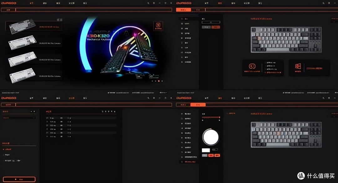Screen dimensions: 338x183
Task: Click orange brightness slider above color wheel
Action: [x=211, y=118]
